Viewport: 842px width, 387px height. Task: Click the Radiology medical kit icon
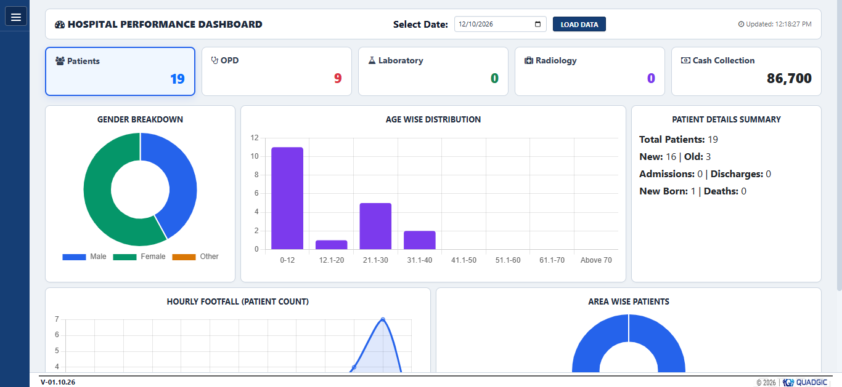click(x=529, y=60)
